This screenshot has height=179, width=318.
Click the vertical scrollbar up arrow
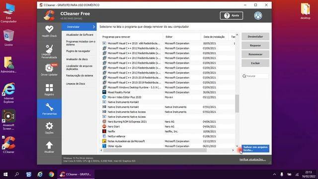237,35
